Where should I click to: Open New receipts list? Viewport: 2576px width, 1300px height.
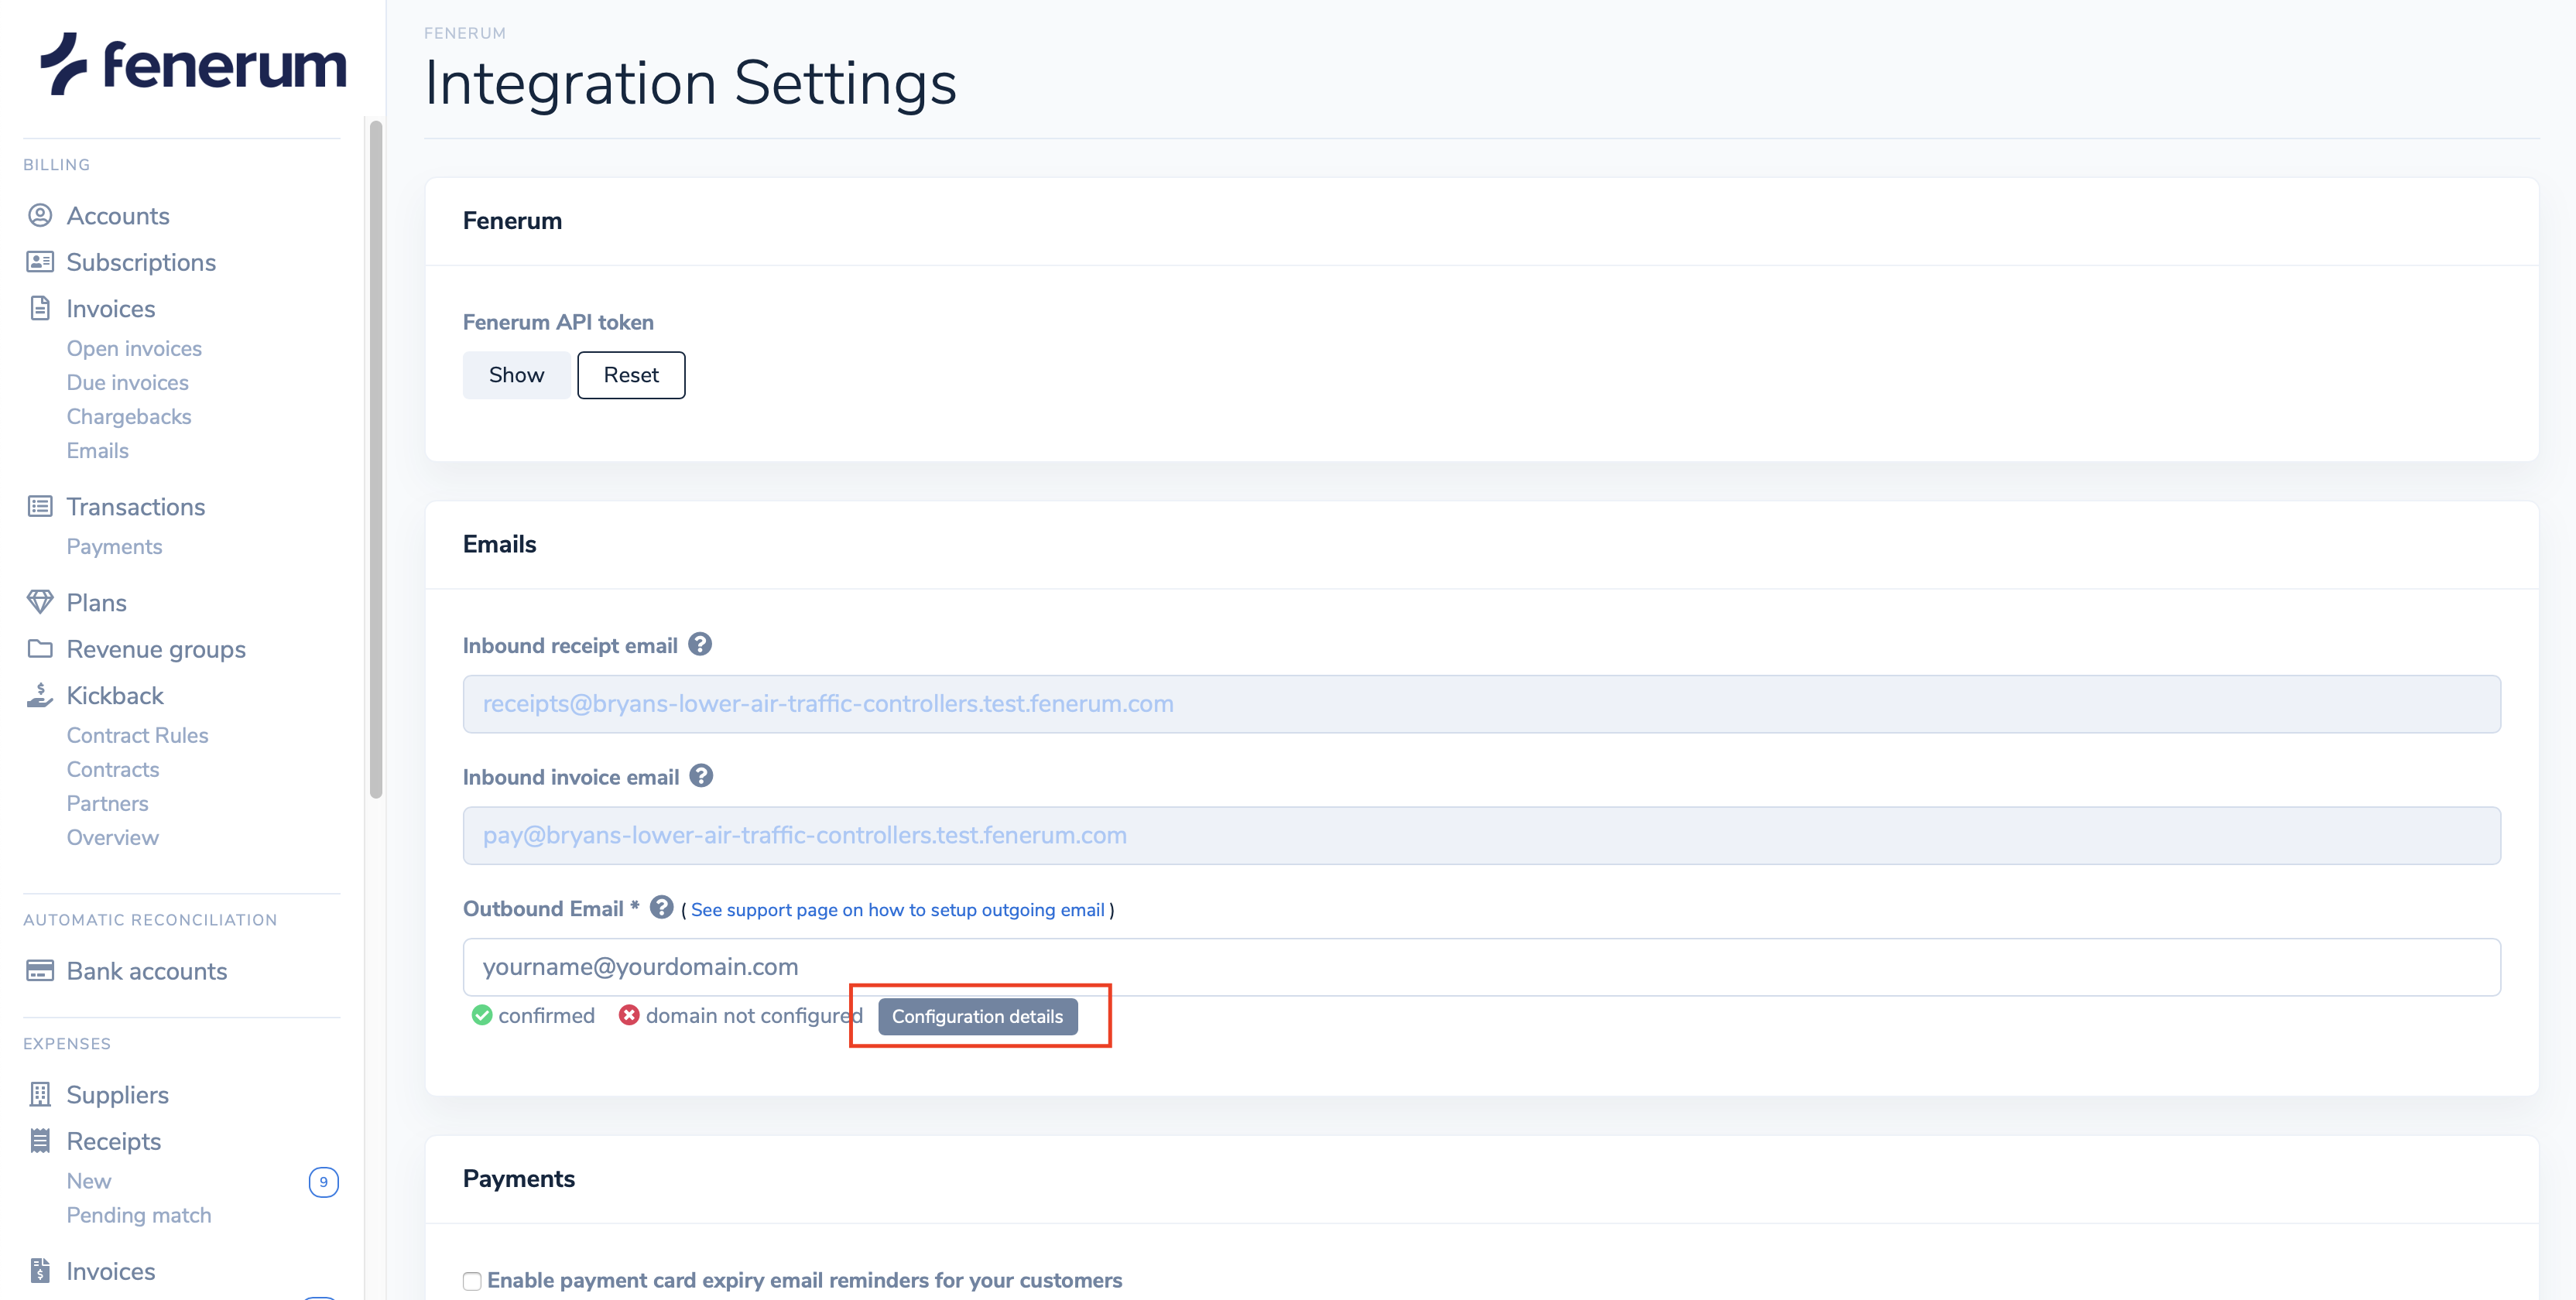tap(89, 1181)
